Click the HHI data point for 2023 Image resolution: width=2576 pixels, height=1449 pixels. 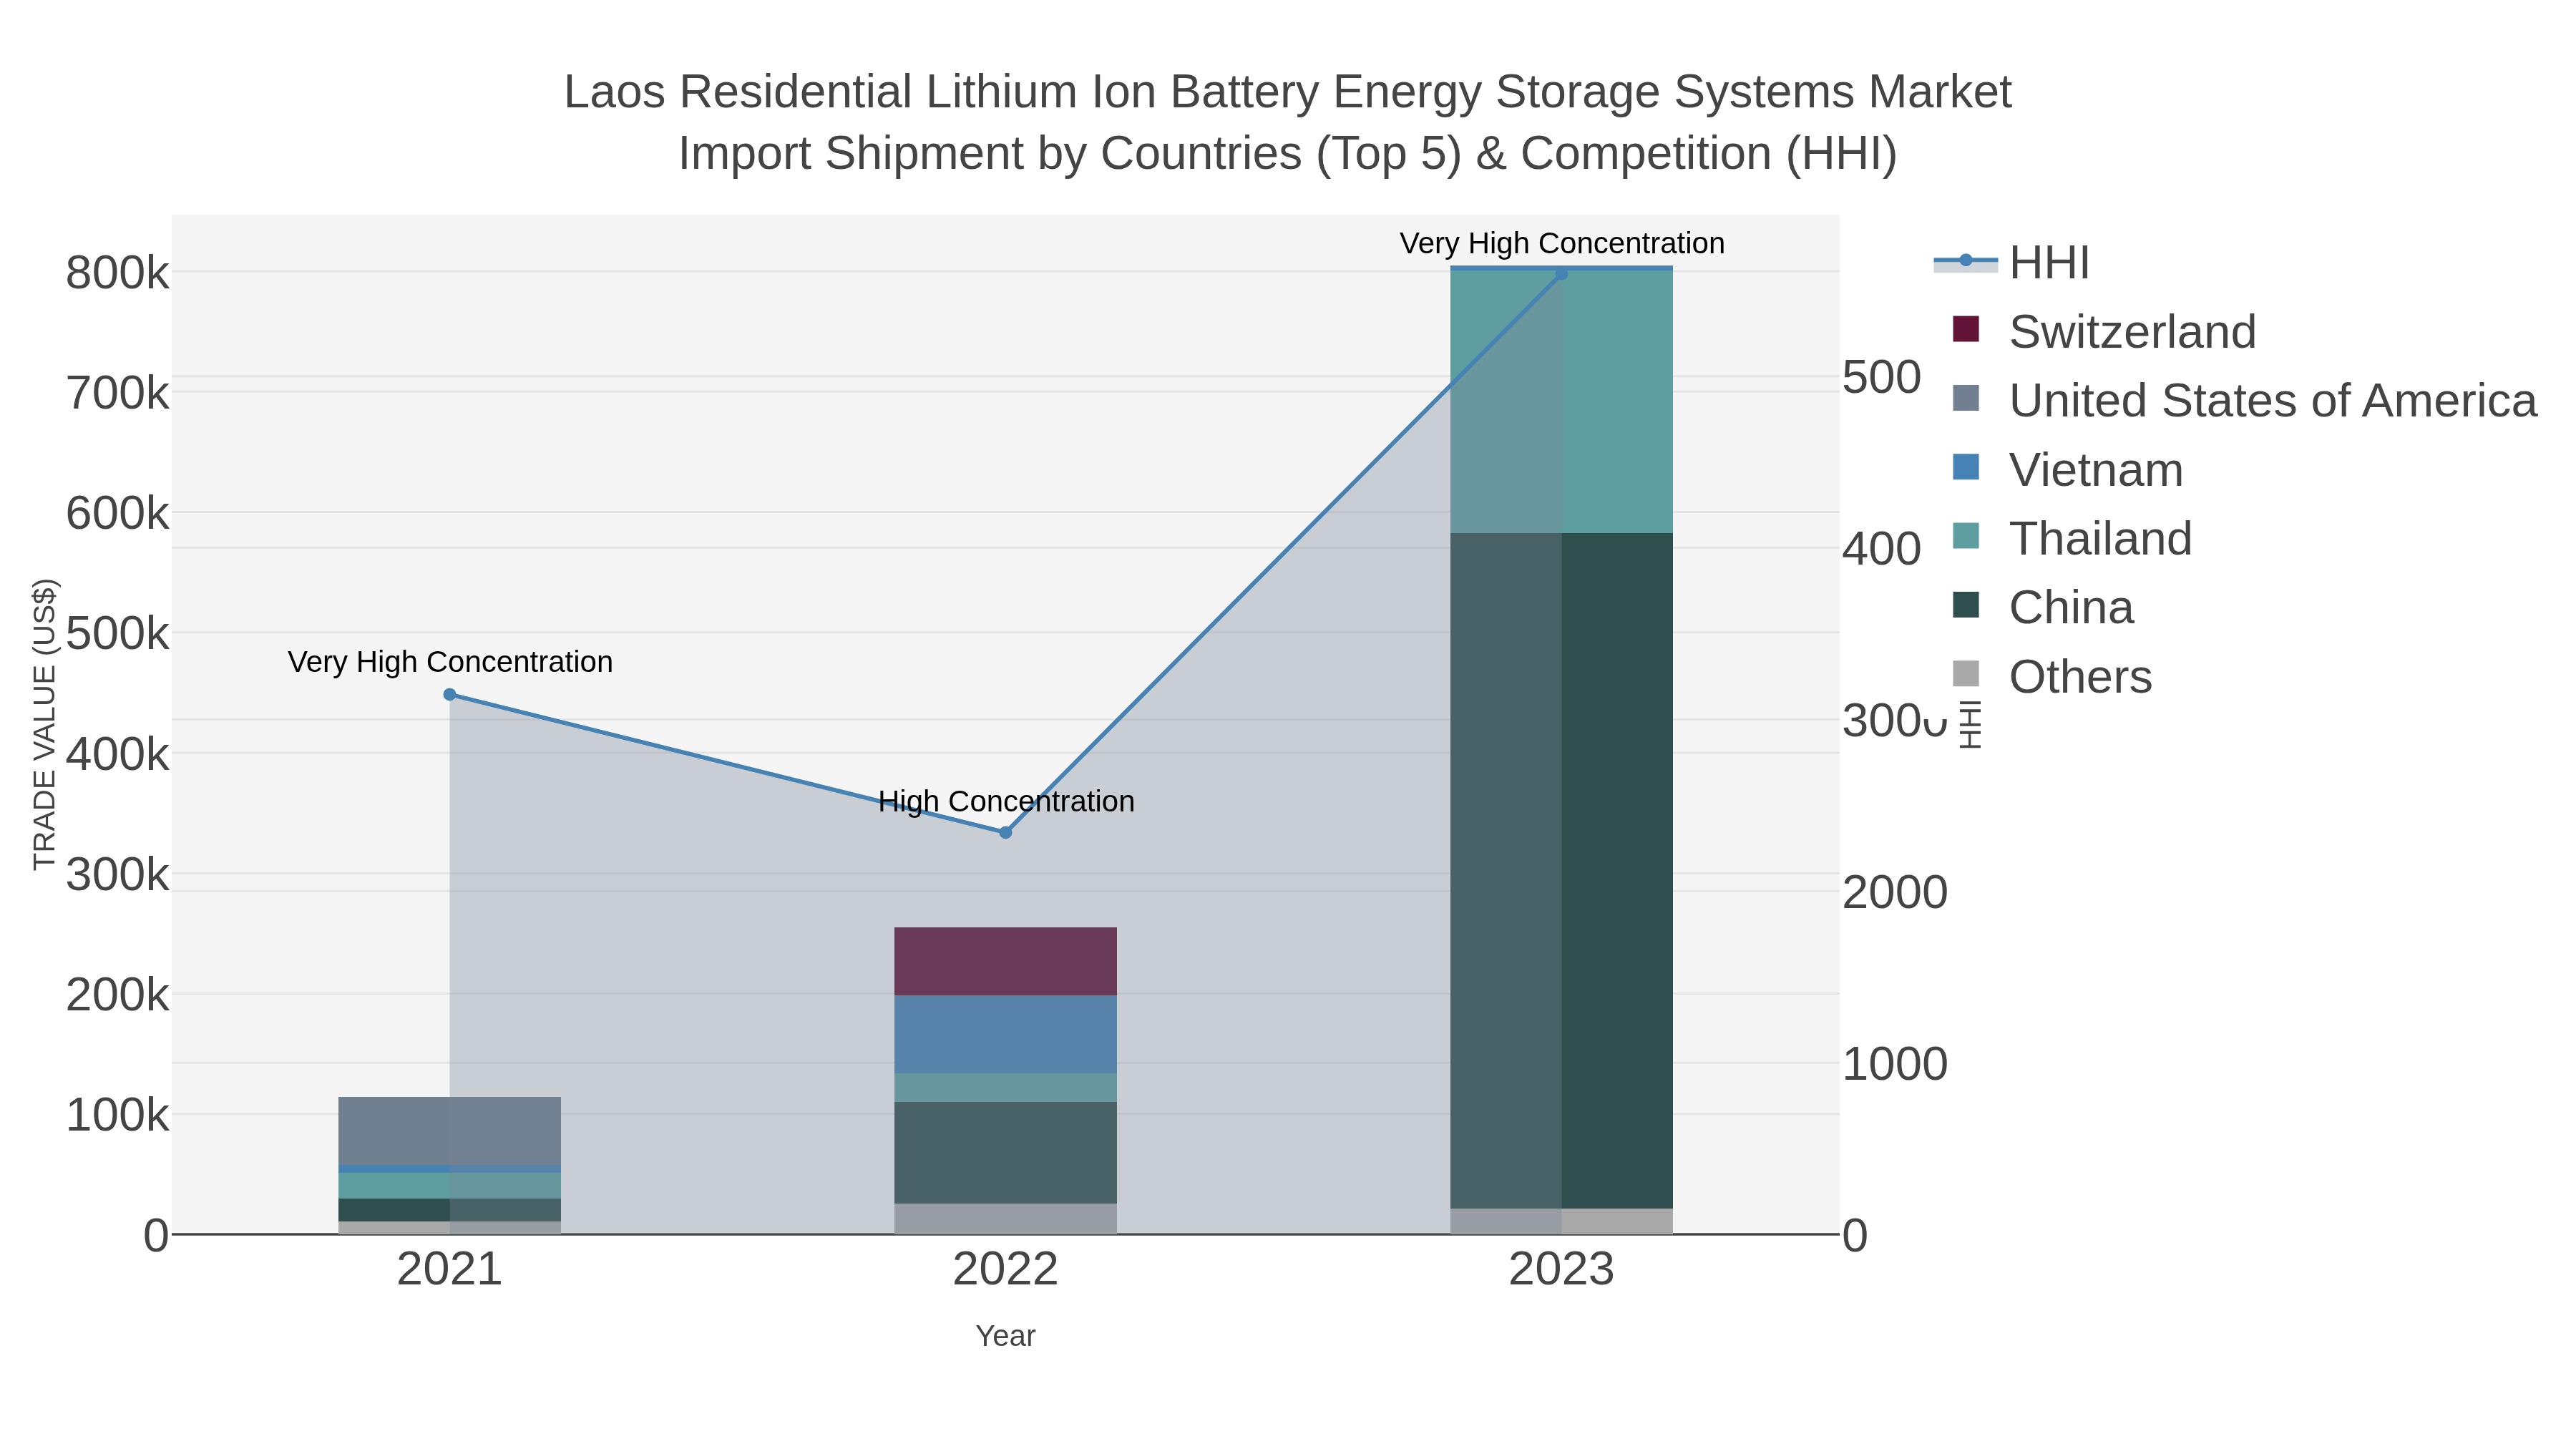pyautogui.click(x=1561, y=273)
